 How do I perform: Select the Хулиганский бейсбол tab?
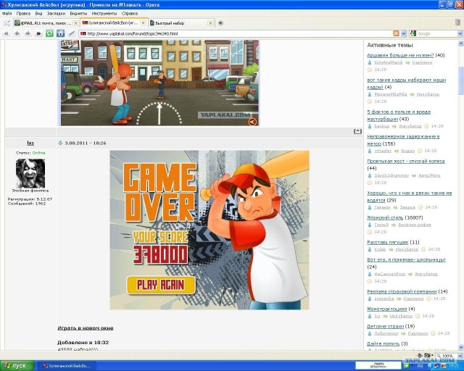pos(114,22)
